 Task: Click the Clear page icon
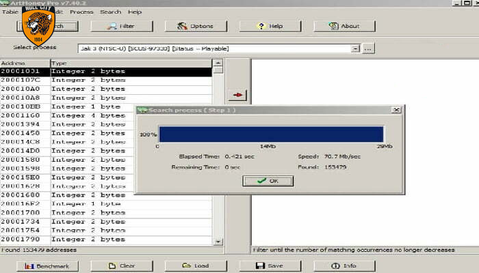point(112,266)
